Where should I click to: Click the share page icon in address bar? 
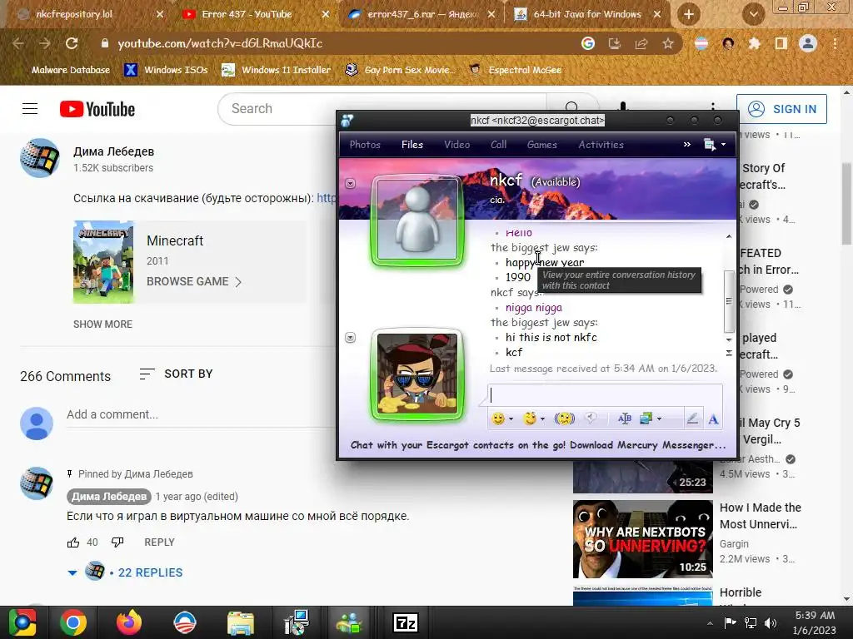641,43
